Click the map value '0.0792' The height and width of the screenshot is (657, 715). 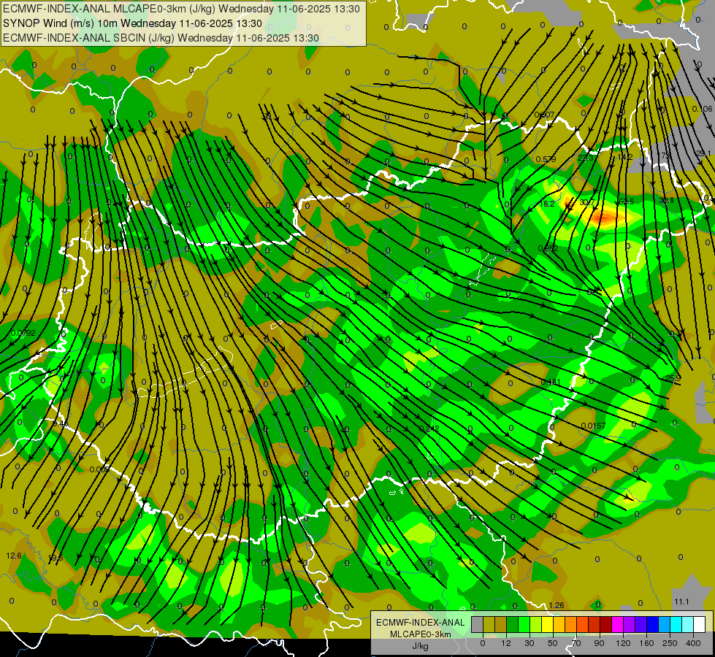23,334
